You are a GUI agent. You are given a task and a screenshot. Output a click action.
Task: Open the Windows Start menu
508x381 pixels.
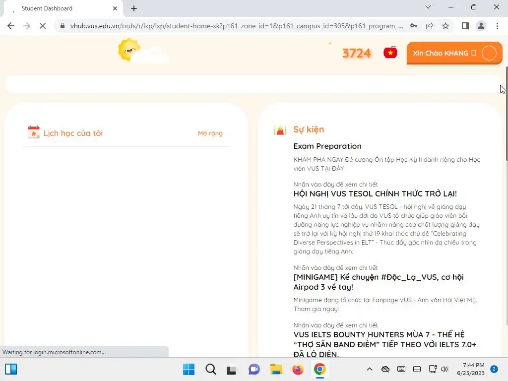pos(189,369)
